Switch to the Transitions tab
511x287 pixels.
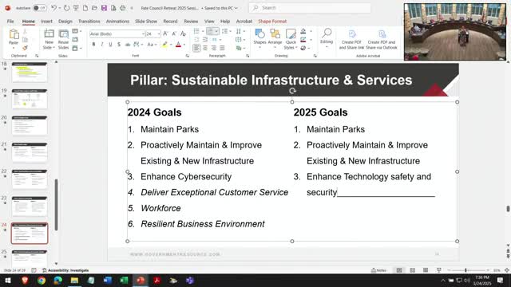coord(89,22)
